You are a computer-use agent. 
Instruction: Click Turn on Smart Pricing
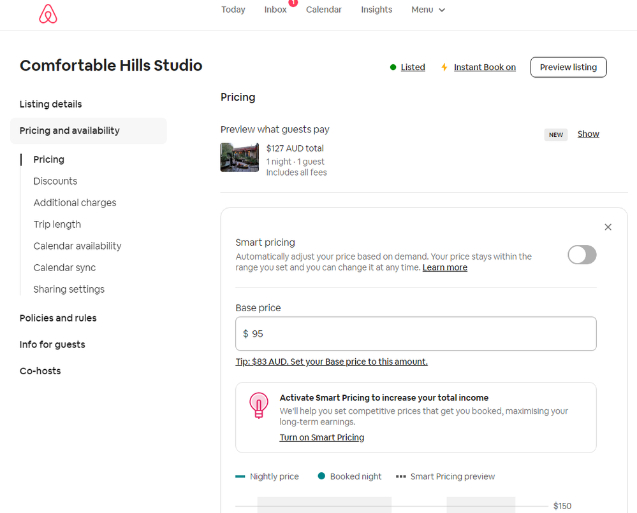point(321,437)
